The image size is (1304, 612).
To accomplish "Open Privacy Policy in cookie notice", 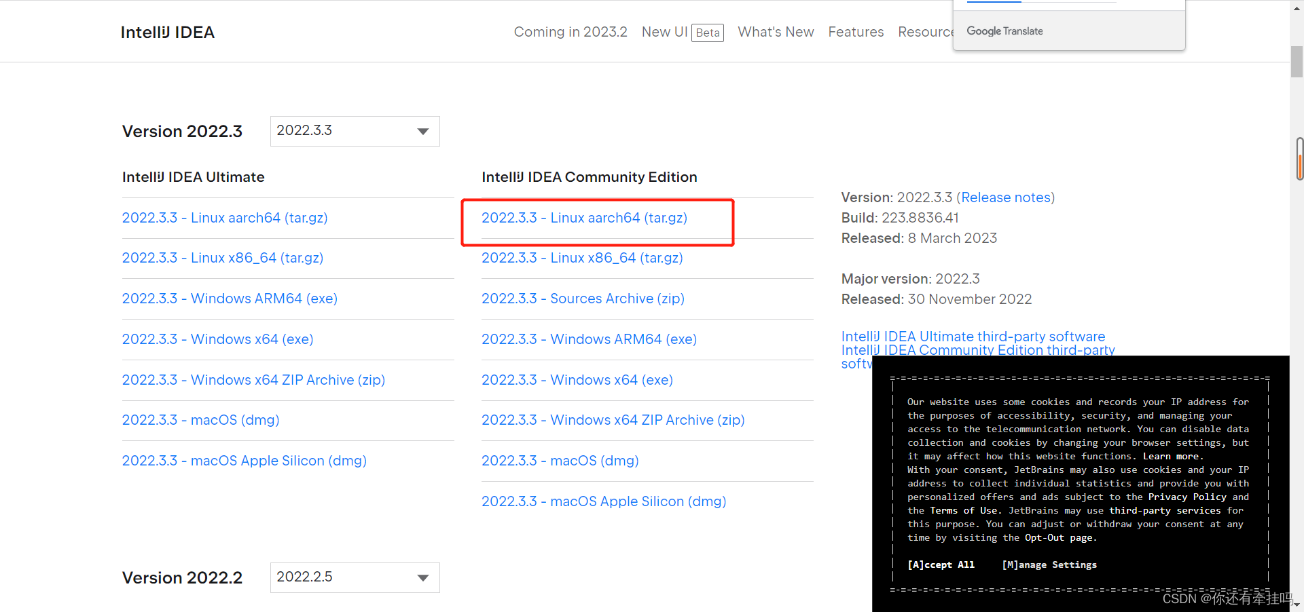I will click(x=1187, y=497).
